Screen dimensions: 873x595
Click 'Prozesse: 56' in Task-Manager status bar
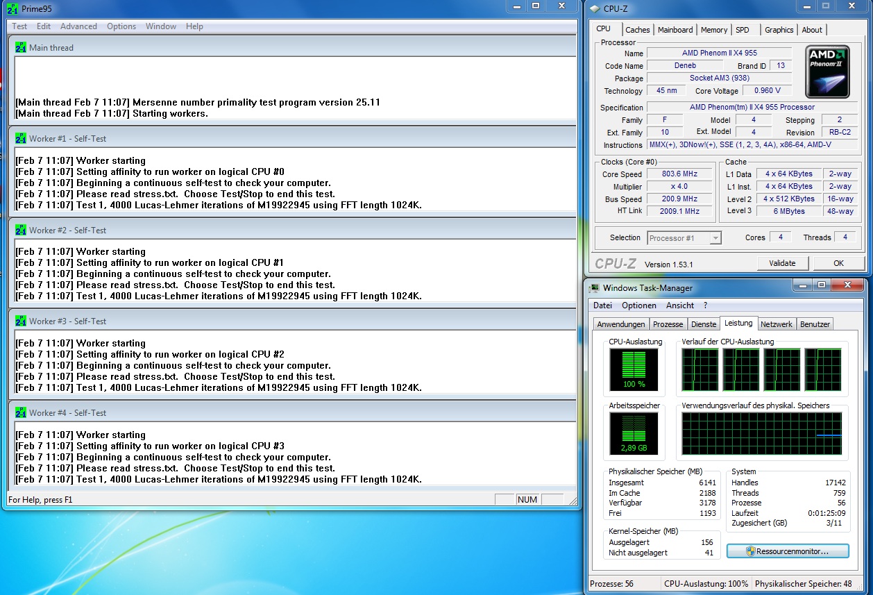pyautogui.click(x=611, y=584)
